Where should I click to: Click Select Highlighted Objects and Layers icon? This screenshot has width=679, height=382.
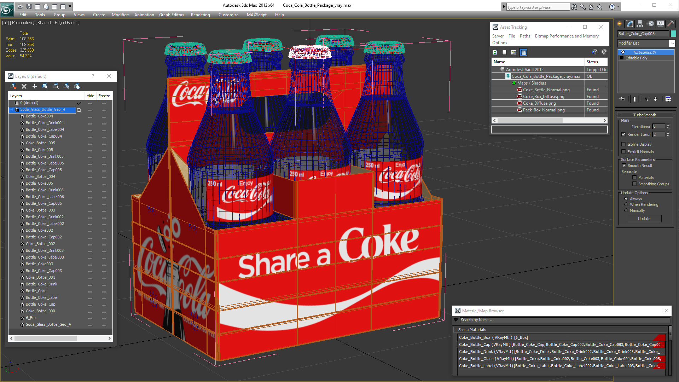[x=45, y=86]
